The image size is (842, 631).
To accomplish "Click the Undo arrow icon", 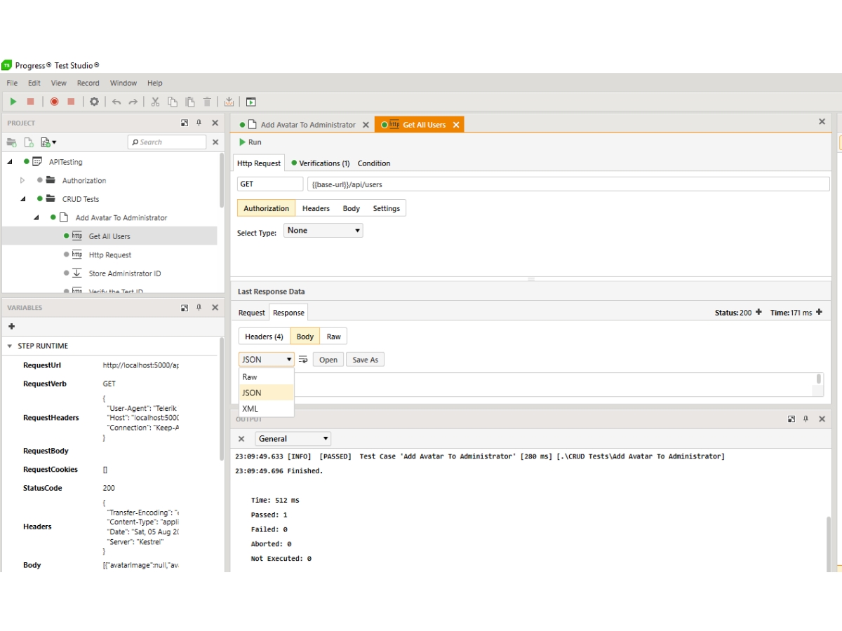I will point(116,102).
